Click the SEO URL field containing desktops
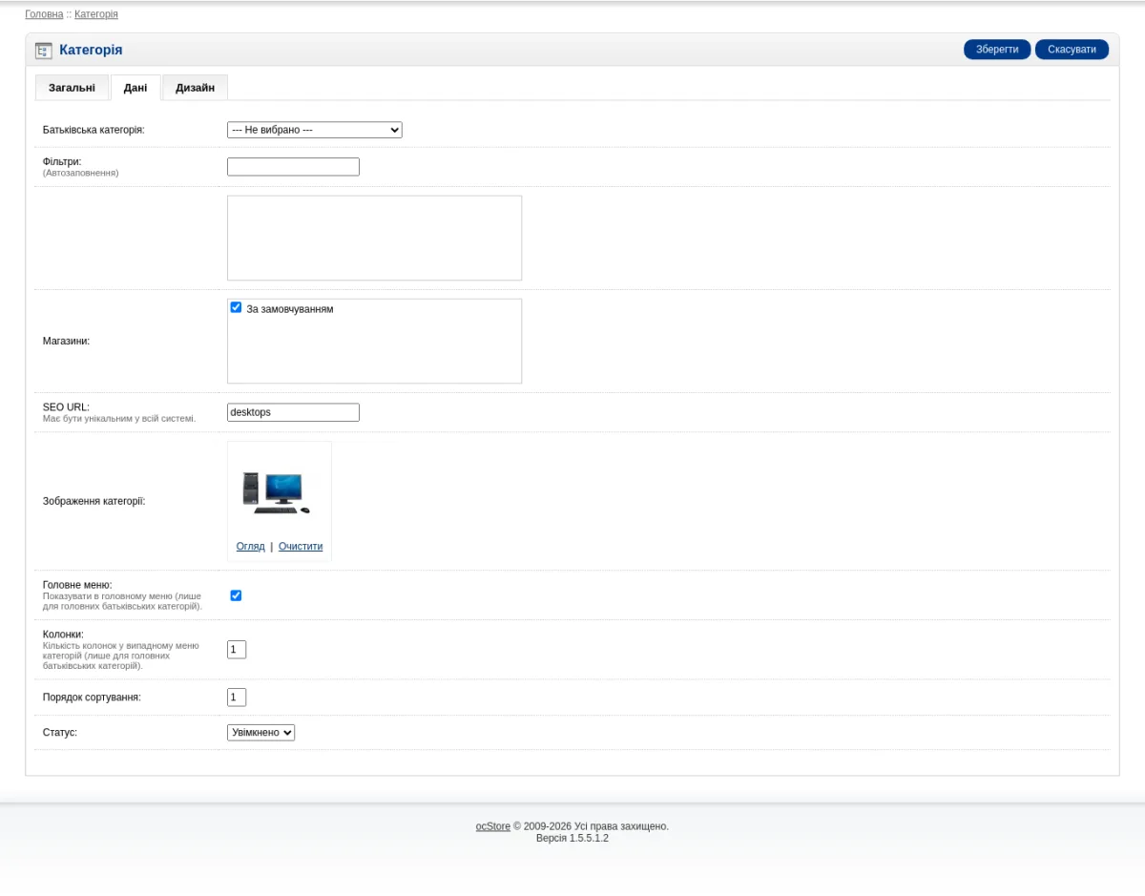This screenshot has height=896, width=1145. click(293, 412)
